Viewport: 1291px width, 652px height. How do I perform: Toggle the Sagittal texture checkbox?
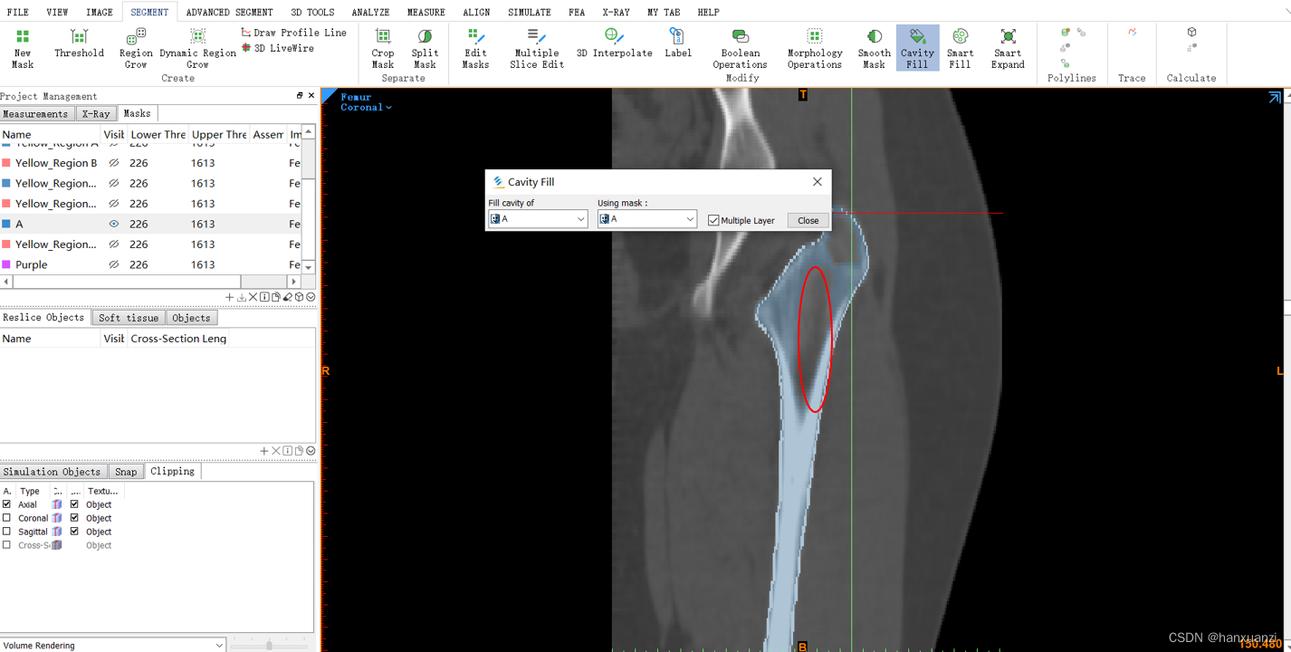pyautogui.click(x=75, y=532)
